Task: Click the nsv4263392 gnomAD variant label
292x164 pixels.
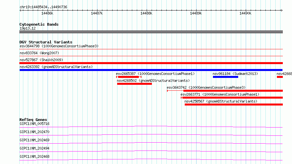Action: coord(56,67)
